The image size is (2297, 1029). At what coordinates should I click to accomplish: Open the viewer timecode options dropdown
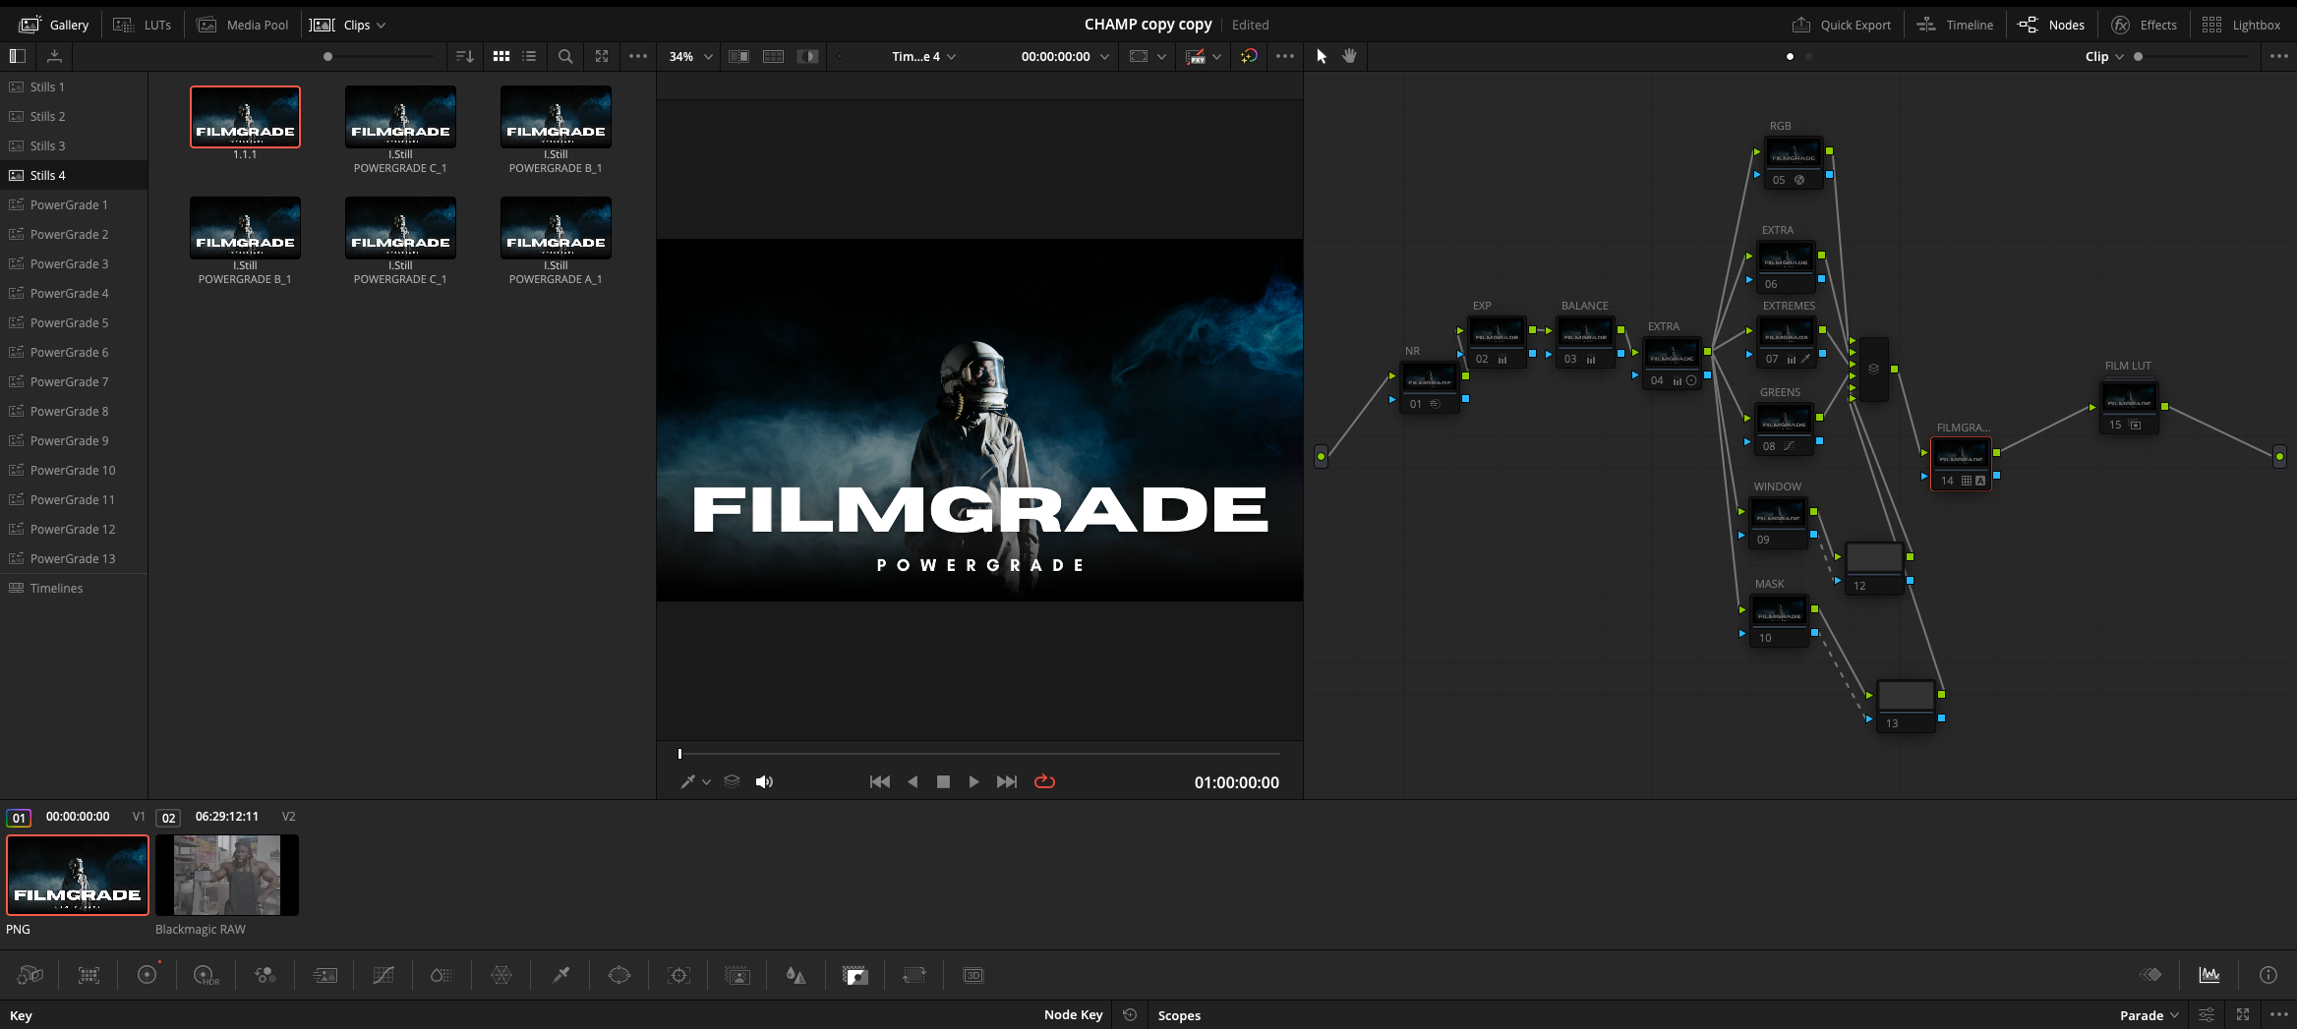tap(1104, 56)
